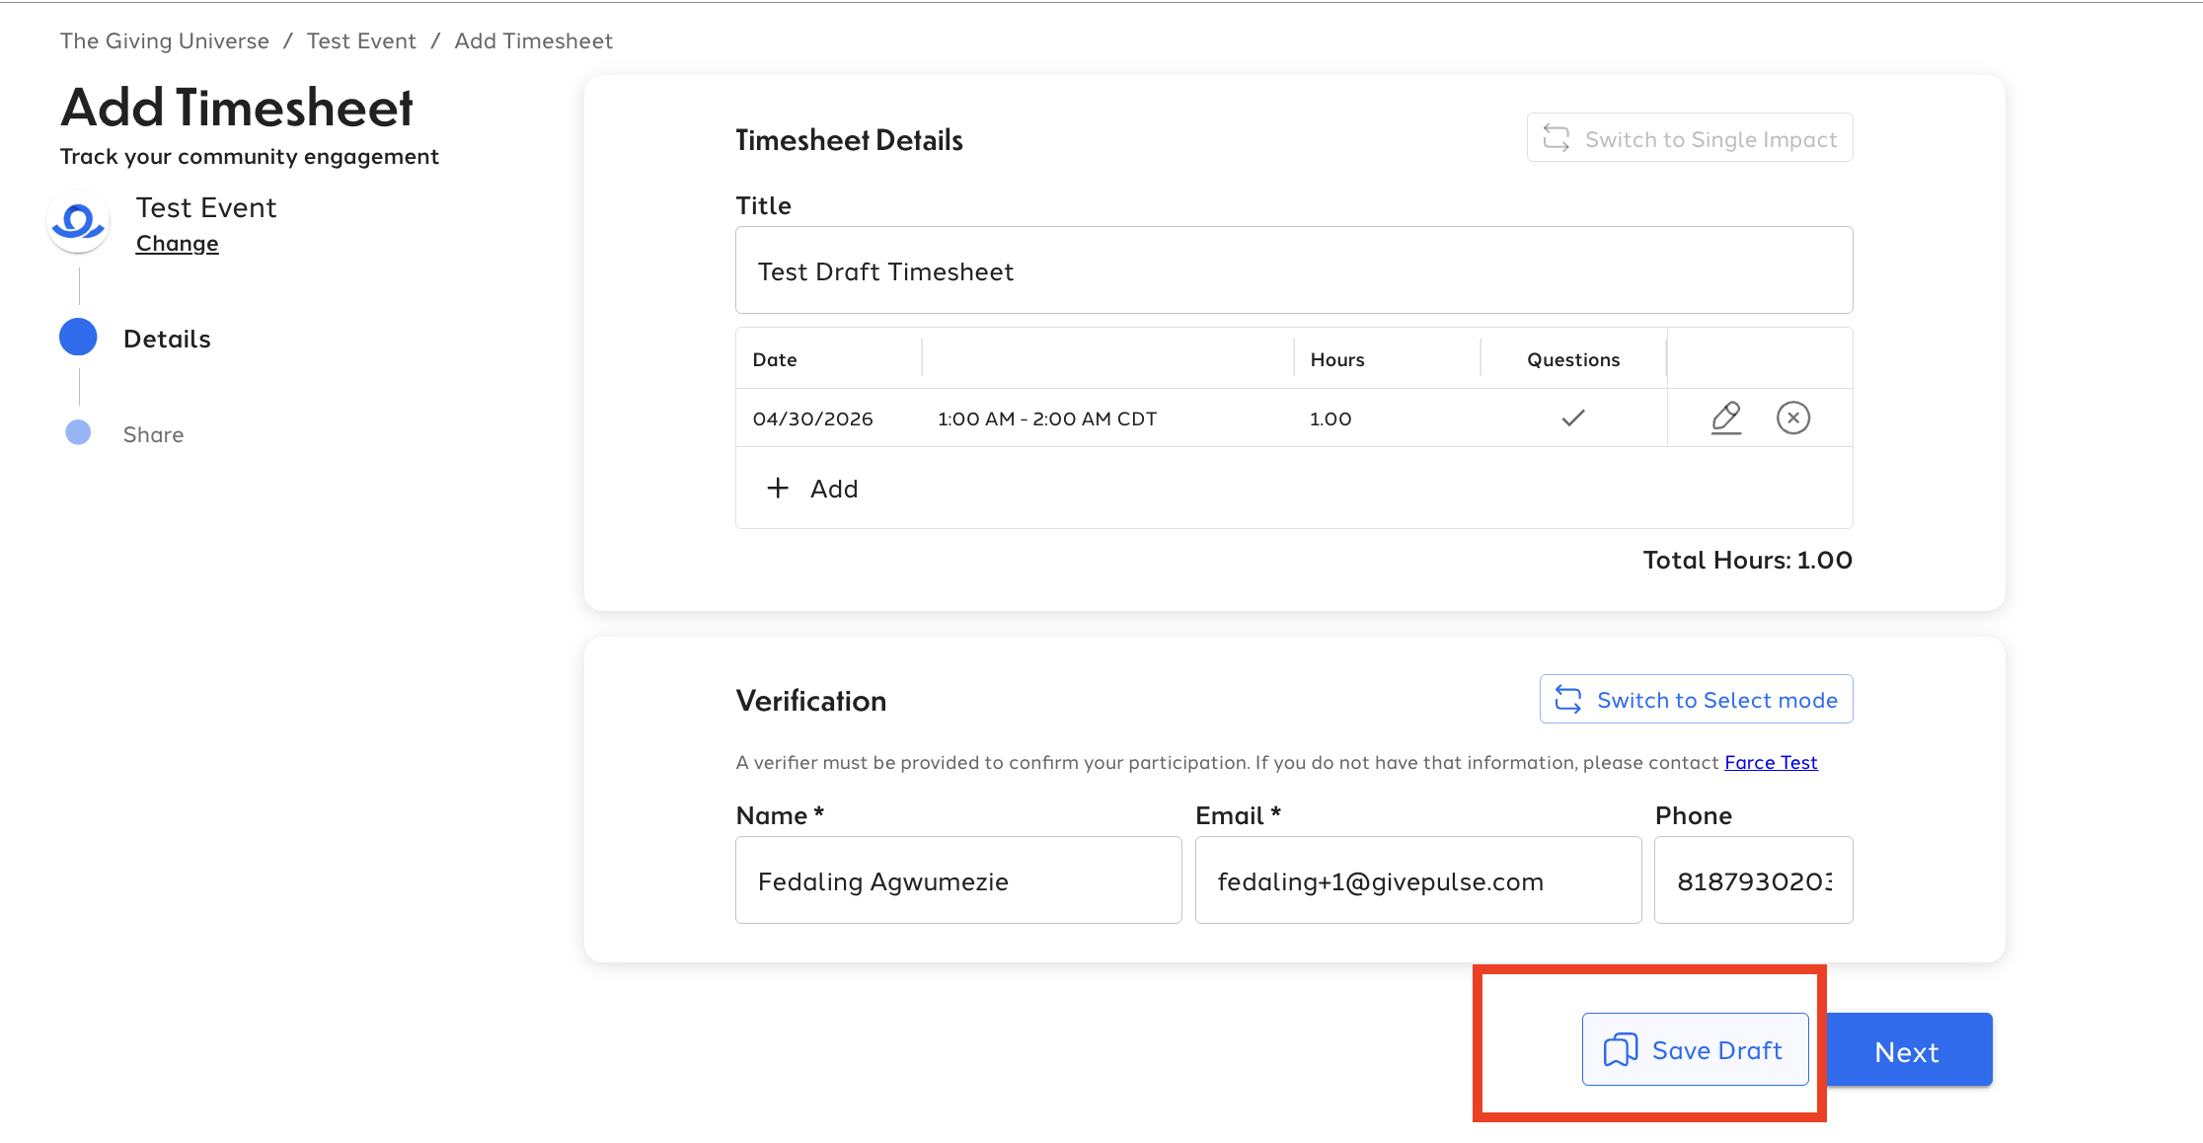Remove the 04/30/2026 time entry with X icon
This screenshot has width=2203, height=1143.
coord(1793,418)
